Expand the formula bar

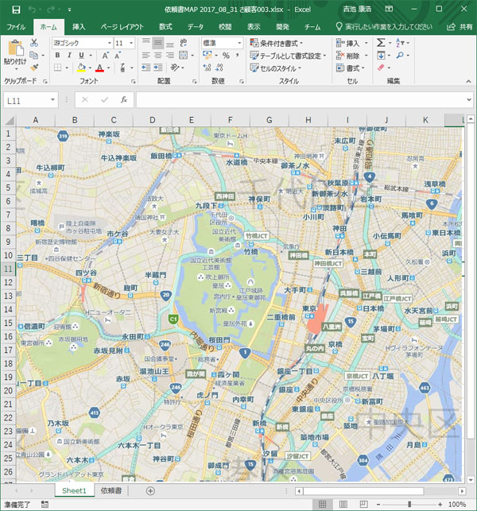click(x=469, y=99)
